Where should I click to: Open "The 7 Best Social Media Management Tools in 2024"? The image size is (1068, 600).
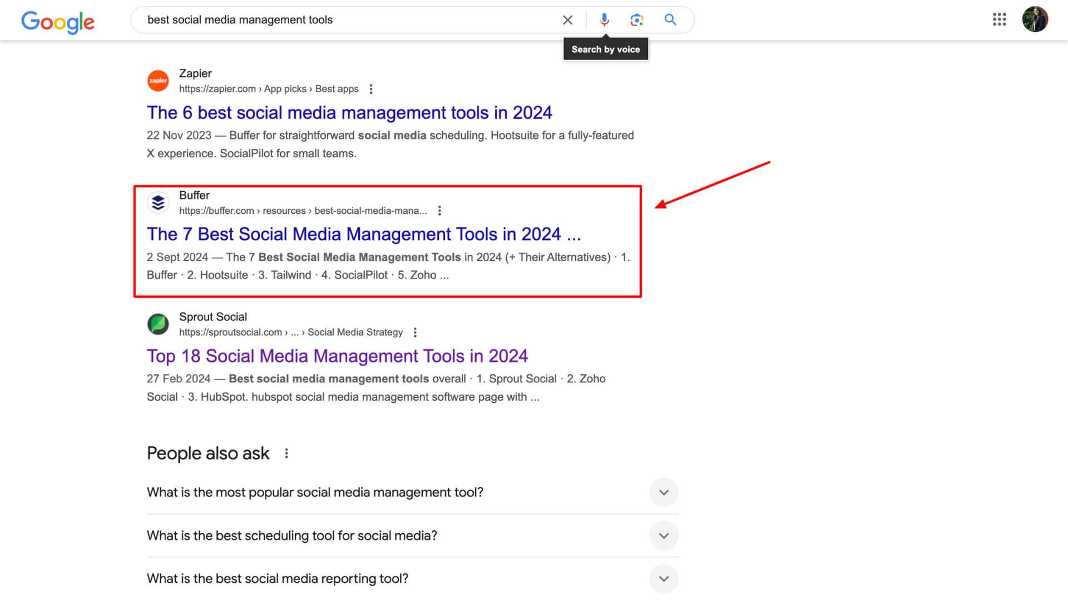pyautogui.click(x=364, y=234)
